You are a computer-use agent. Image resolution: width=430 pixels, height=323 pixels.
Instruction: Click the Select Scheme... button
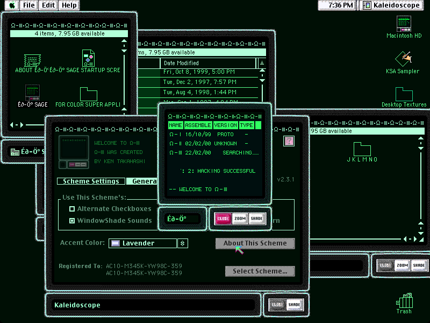(260, 271)
